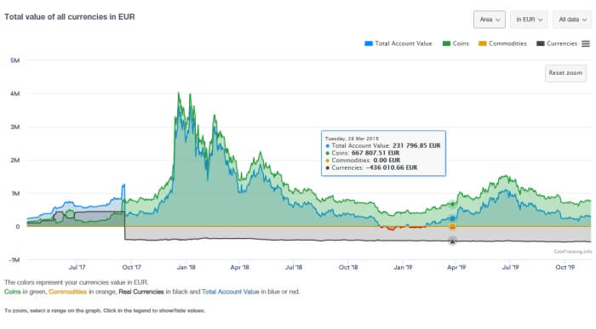The width and height of the screenshot is (596, 329).
Task: Open the in EUR currency dropdown
Action: (529, 20)
